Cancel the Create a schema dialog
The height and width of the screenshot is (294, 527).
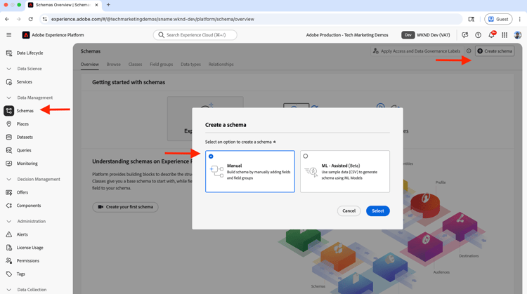[349, 211]
